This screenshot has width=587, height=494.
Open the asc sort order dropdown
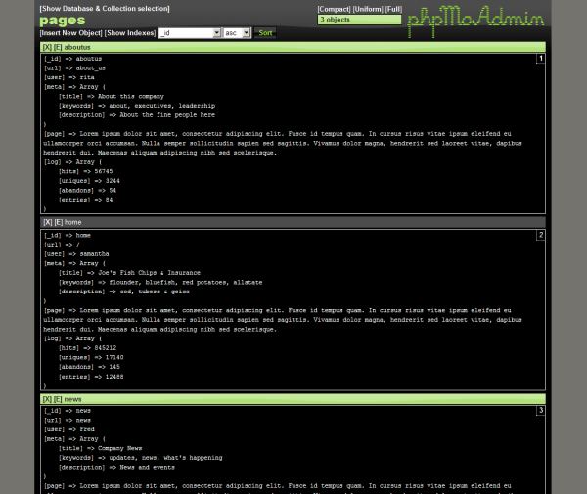pyautogui.click(x=237, y=33)
